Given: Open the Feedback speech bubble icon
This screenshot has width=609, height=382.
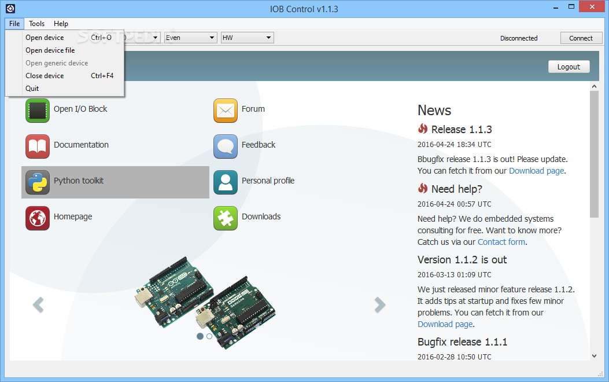Looking at the screenshot, I should click(x=226, y=146).
